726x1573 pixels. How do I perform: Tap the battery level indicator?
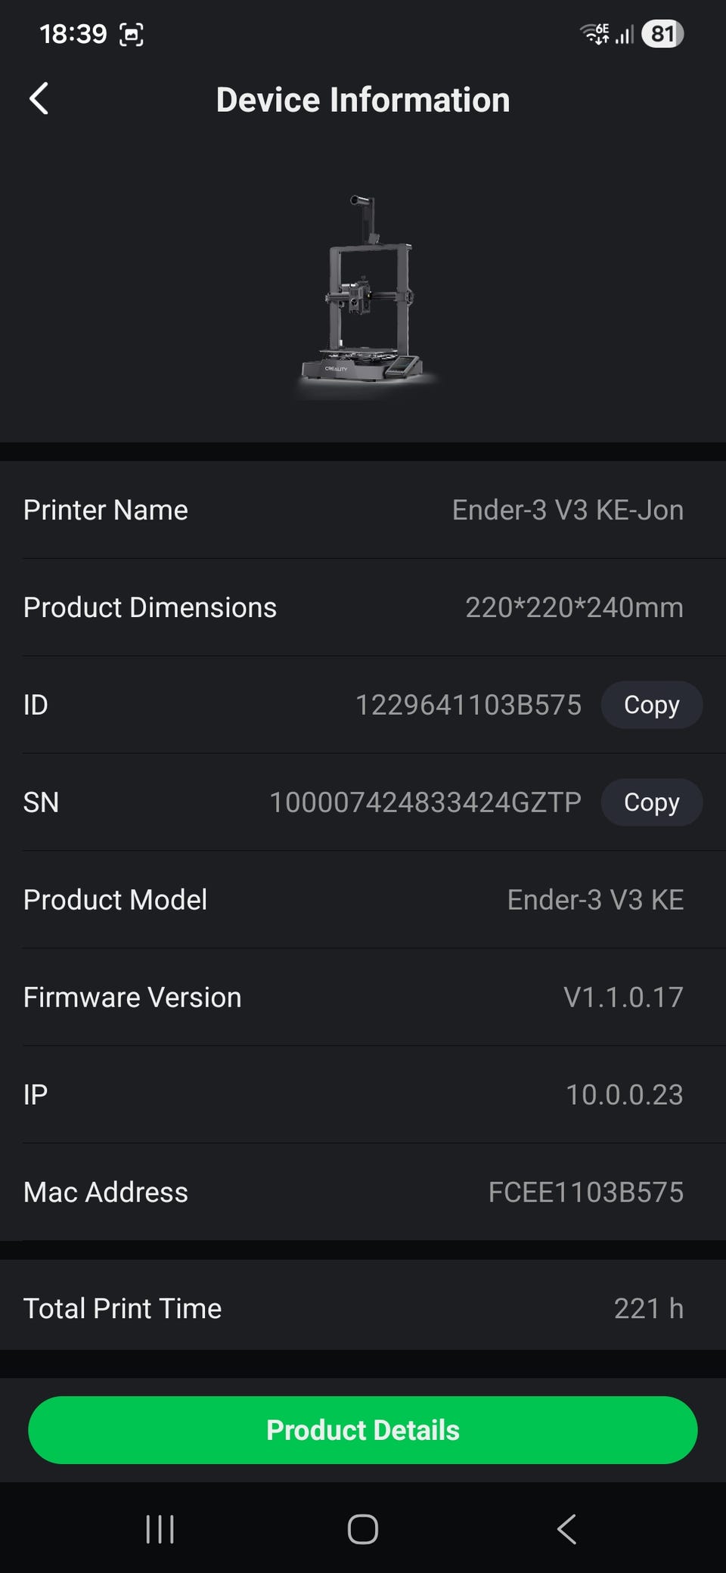pos(662,34)
